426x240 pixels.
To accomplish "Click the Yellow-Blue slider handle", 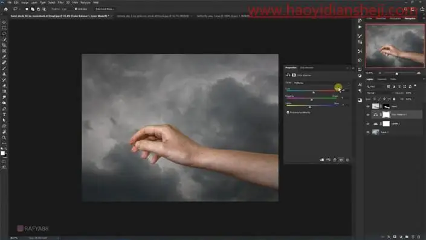I will (310, 107).
